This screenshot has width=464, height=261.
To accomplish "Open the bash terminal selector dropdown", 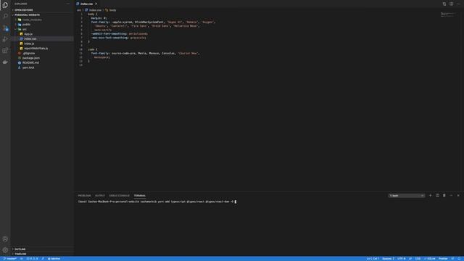I will click(x=407, y=196).
